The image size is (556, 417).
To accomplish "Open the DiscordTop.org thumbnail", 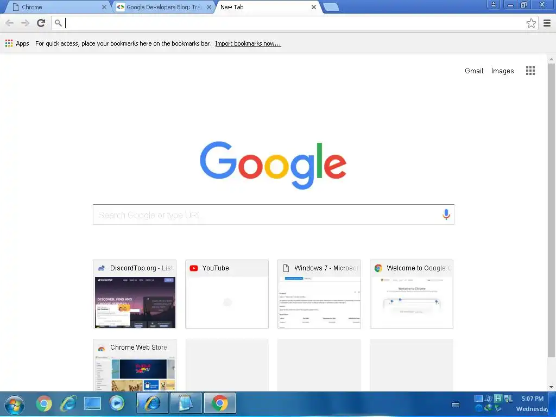I will [135, 294].
